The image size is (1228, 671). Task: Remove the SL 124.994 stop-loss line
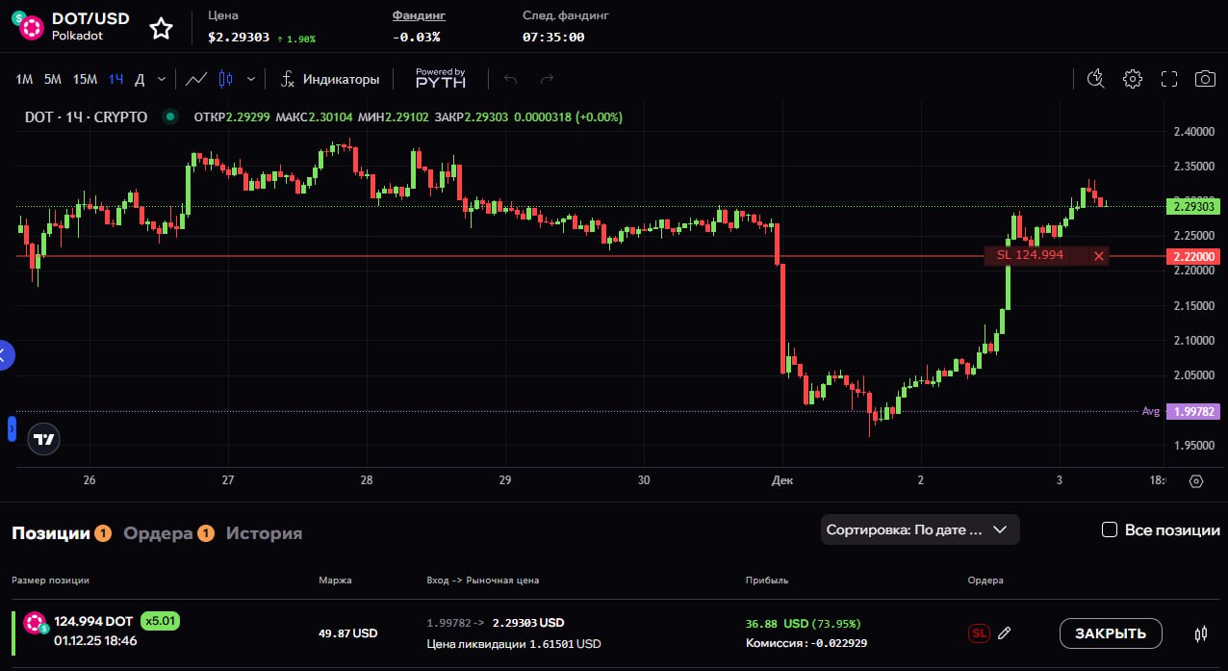tap(1099, 256)
